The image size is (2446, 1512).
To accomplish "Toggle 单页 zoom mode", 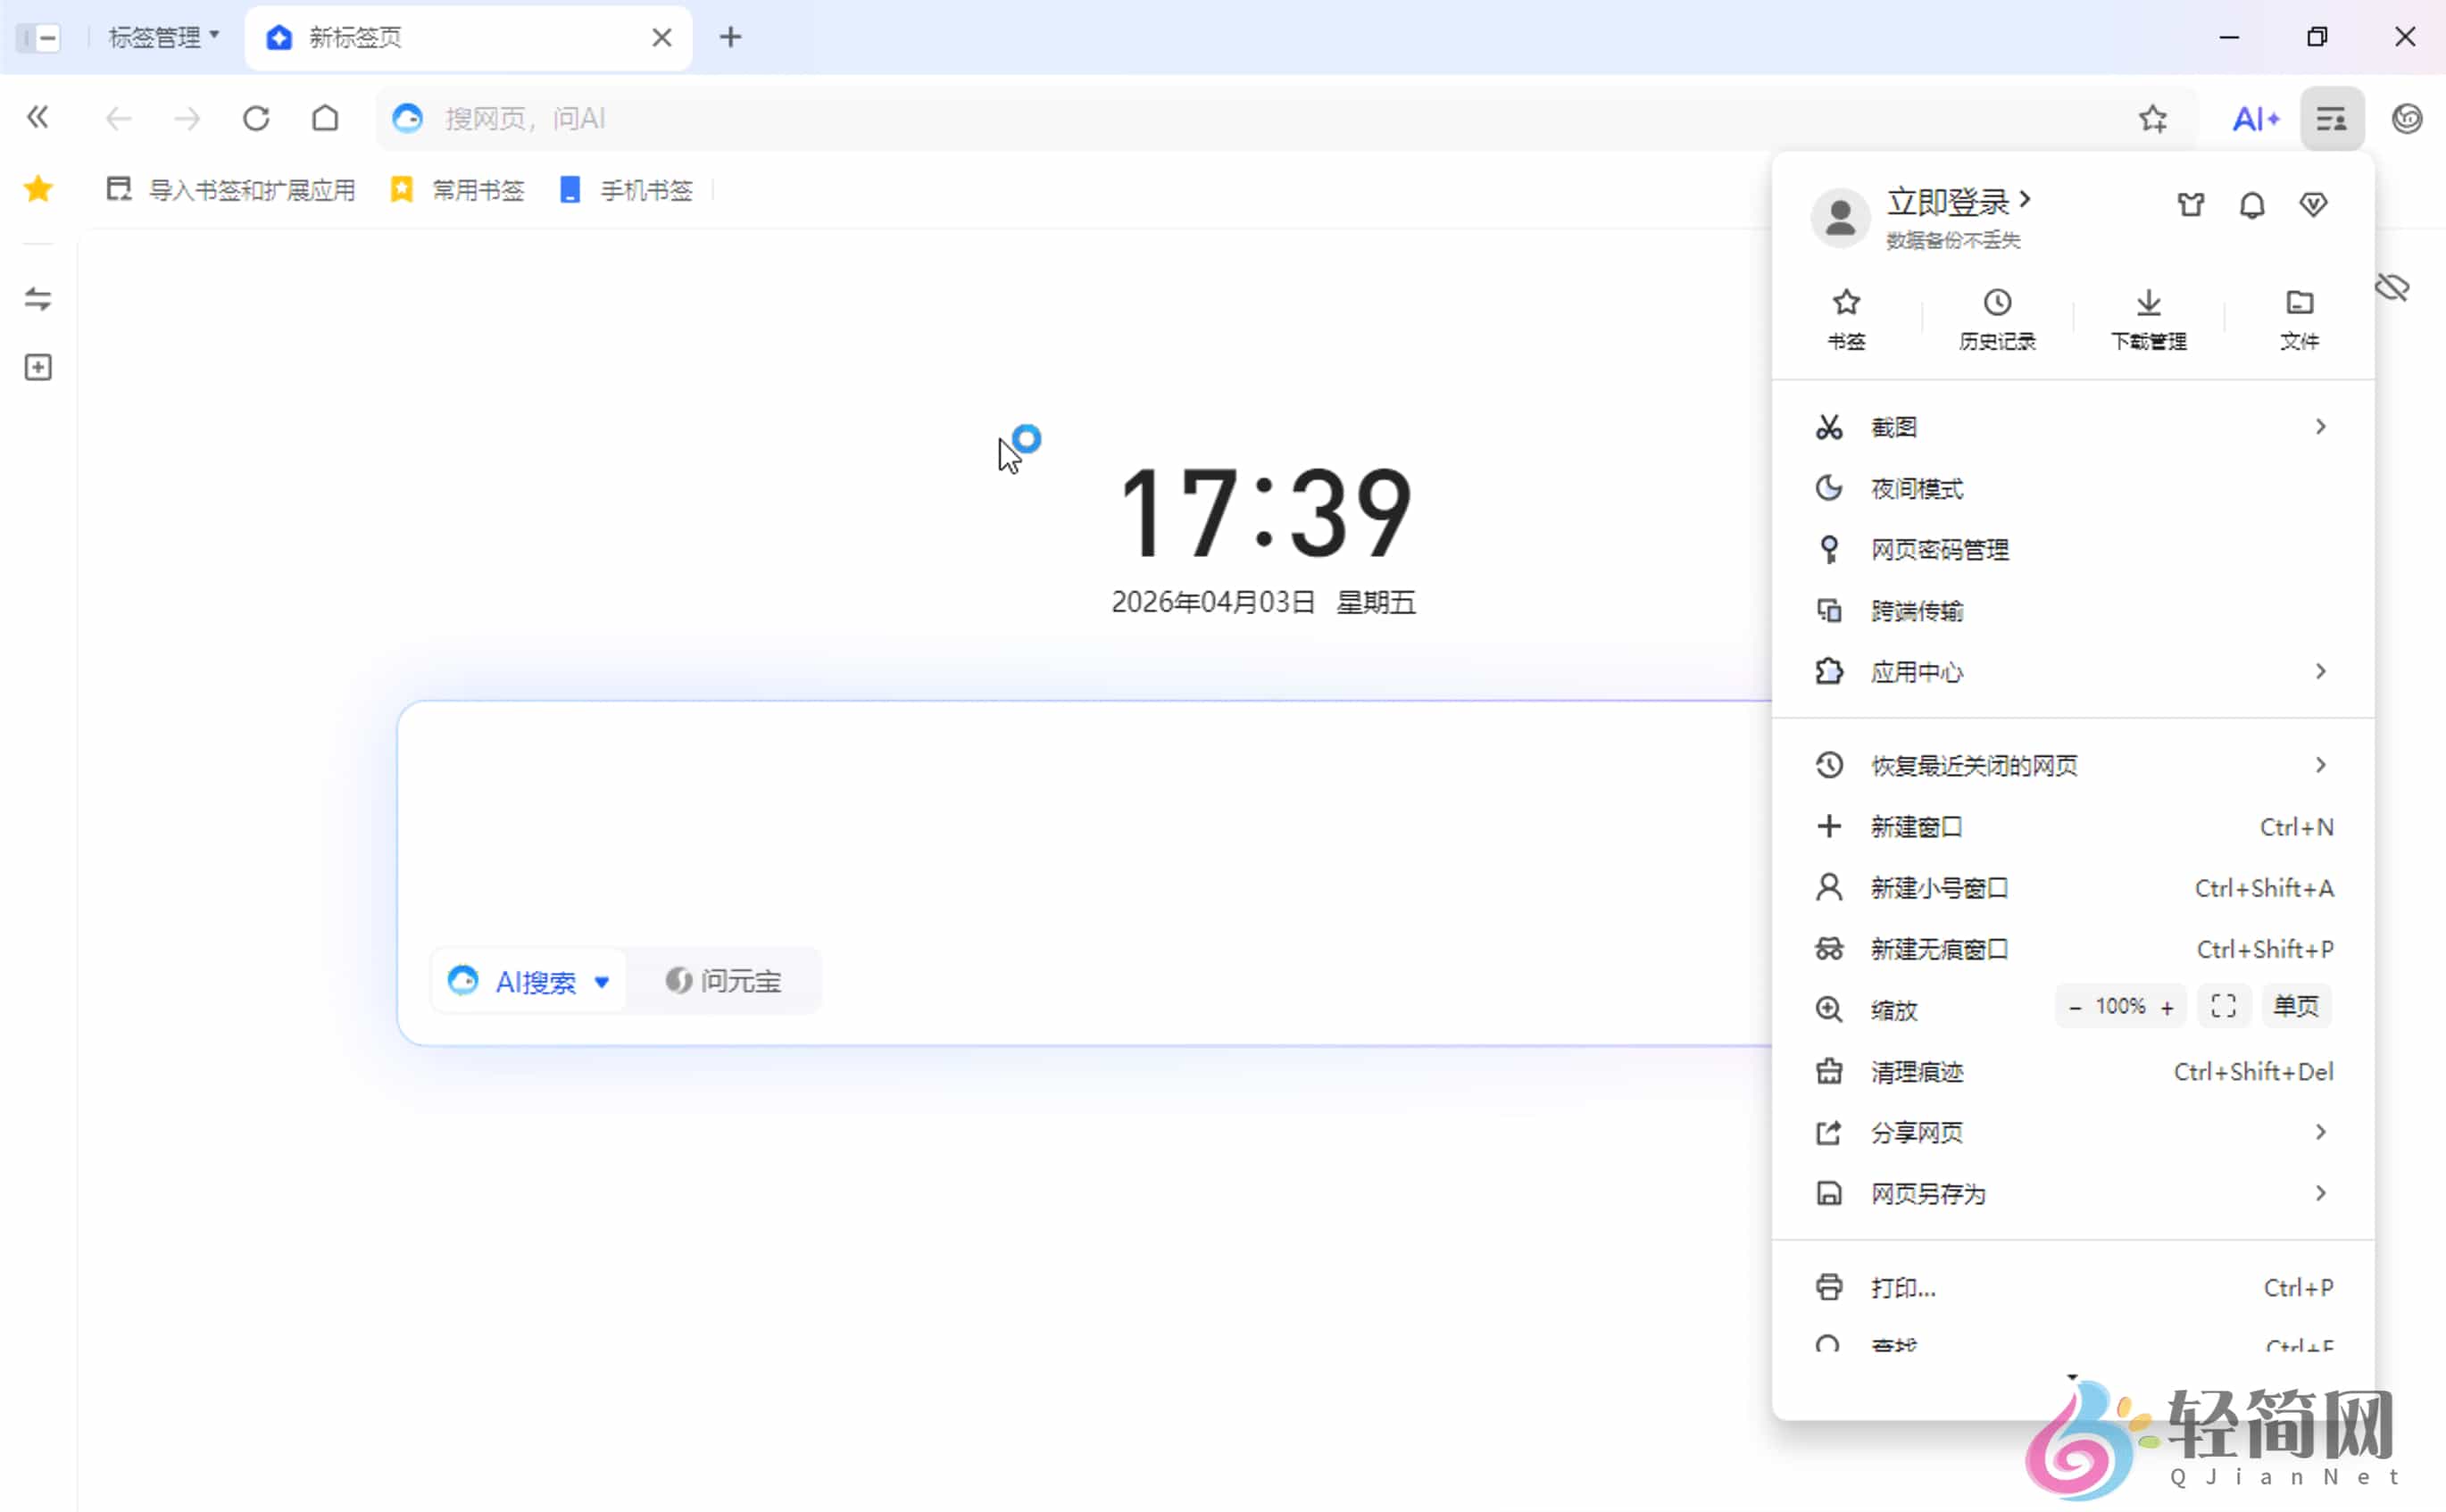I will click(2296, 1006).
